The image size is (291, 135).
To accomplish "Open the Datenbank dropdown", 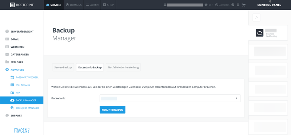I will point(170,98).
